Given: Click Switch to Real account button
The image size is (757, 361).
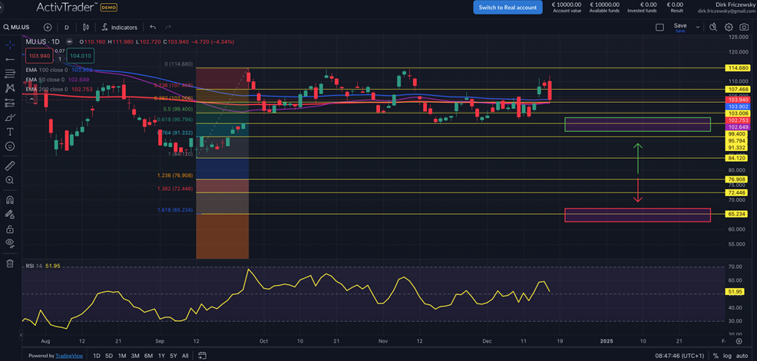Looking at the screenshot, I should [x=507, y=7].
